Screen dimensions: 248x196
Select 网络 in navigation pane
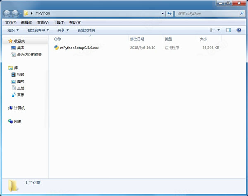click(x=18, y=122)
